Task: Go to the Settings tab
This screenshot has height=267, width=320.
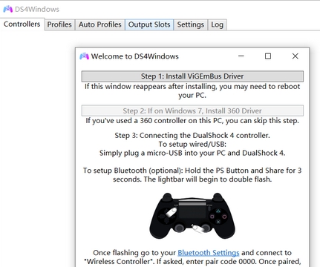Action: point(191,24)
